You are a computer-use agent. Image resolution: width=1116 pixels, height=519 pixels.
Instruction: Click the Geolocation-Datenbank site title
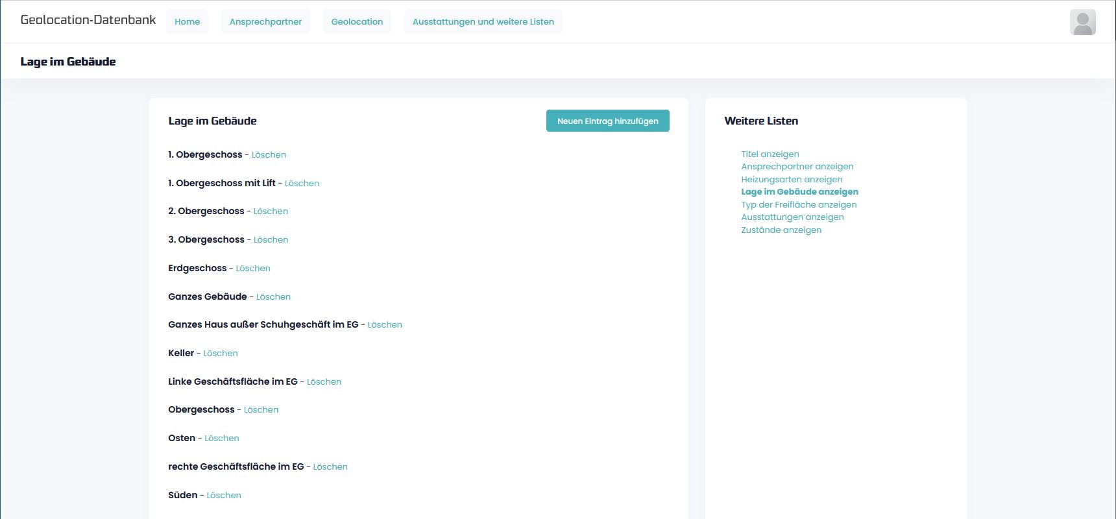[88, 20]
